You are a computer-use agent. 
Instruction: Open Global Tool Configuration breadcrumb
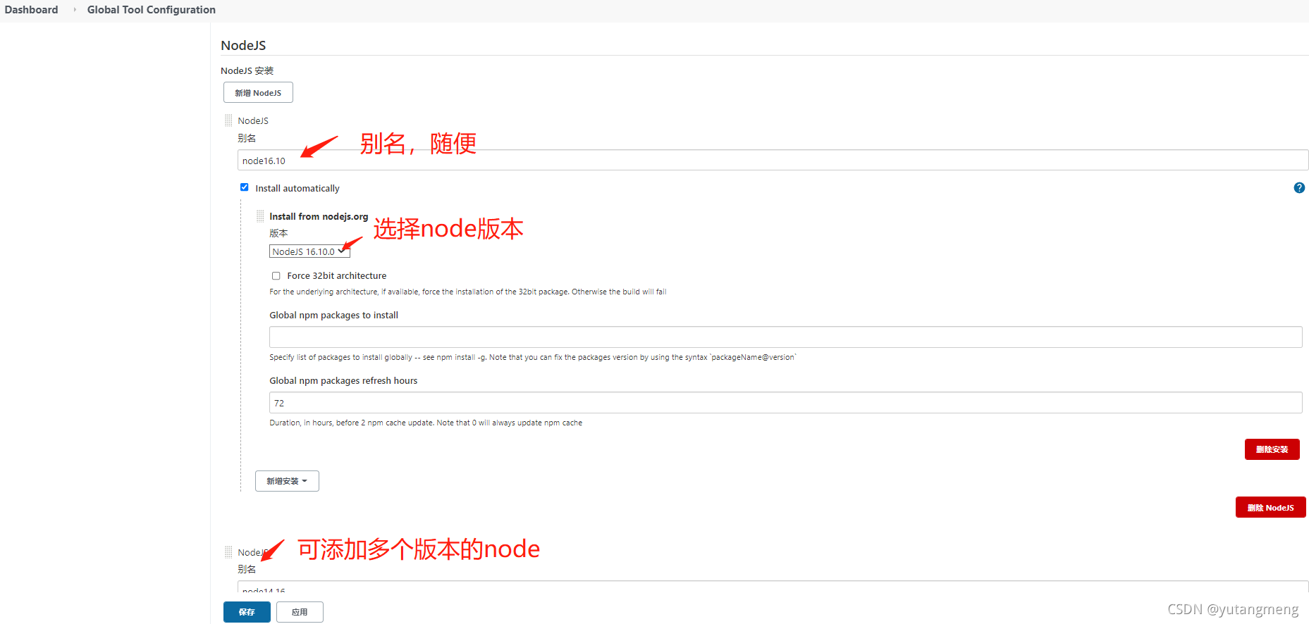click(152, 10)
